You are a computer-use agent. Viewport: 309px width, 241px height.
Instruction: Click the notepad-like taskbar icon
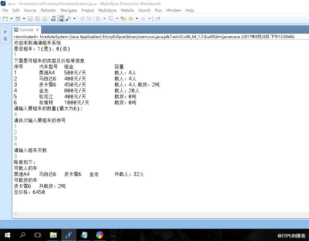84,235
